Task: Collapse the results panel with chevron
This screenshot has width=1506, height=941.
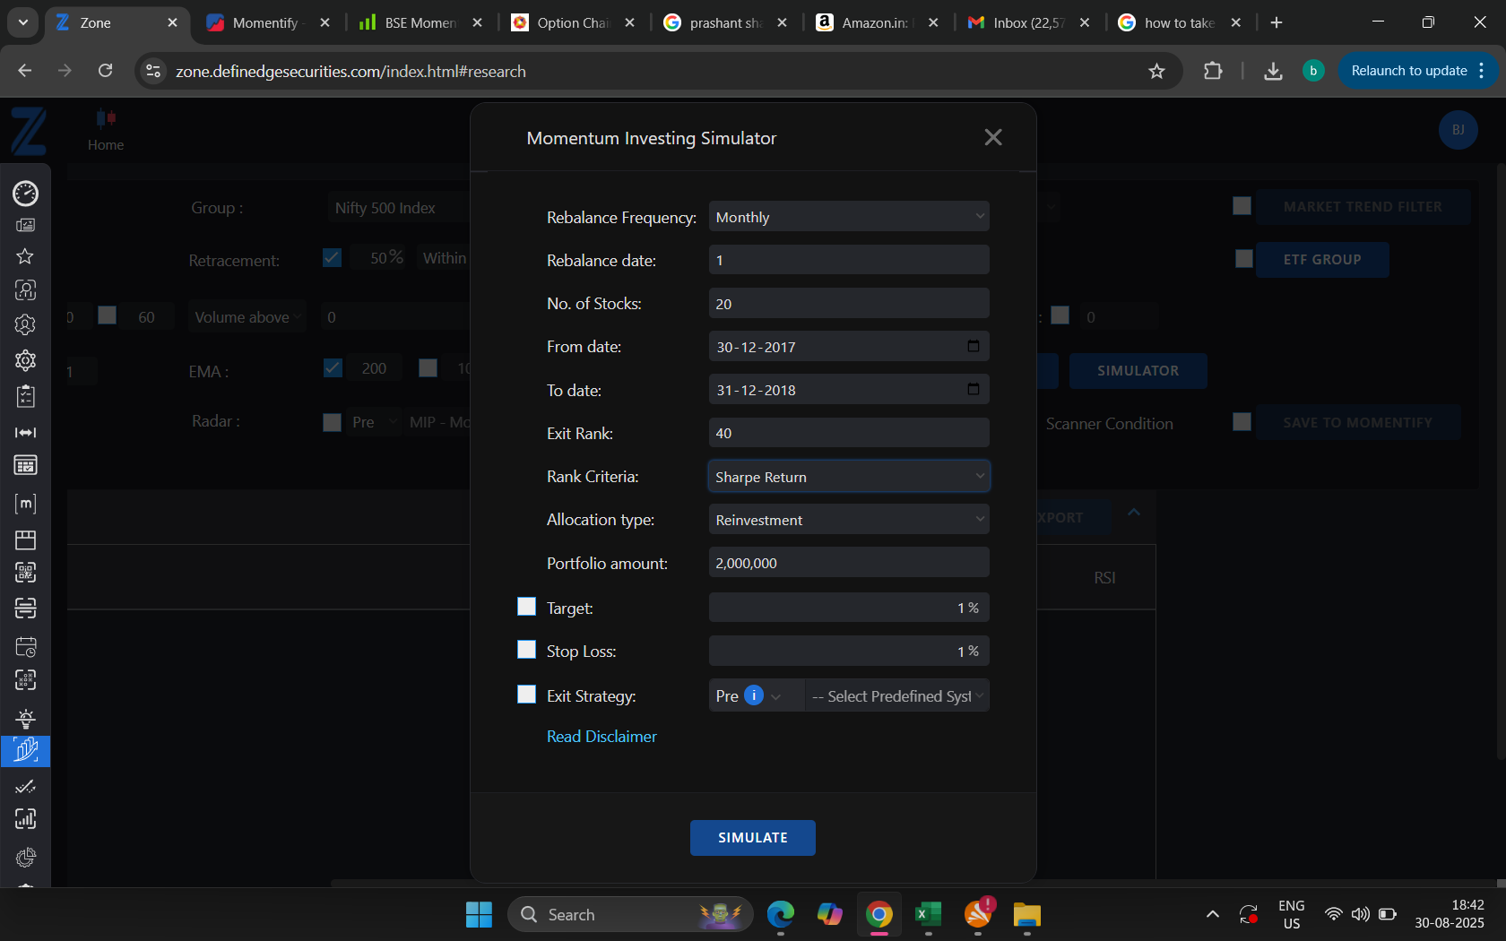Action: [1133, 512]
